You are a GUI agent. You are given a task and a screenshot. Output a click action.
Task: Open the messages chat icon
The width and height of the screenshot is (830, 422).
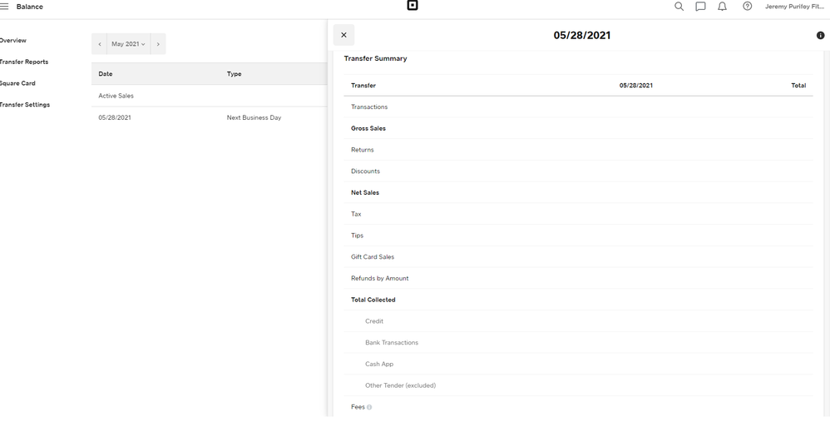(x=700, y=7)
